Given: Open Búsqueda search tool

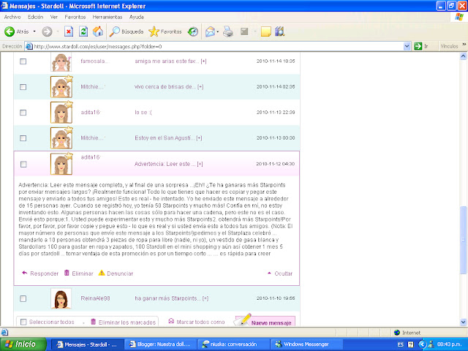Looking at the screenshot, I should click(x=127, y=31).
